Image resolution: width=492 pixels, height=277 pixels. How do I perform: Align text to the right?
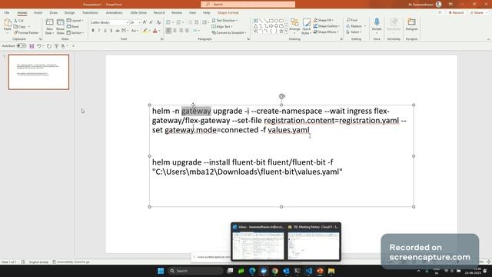[x=181, y=31]
